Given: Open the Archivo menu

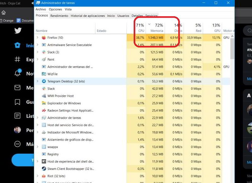Looking at the screenshot, I should (x=41, y=9).
